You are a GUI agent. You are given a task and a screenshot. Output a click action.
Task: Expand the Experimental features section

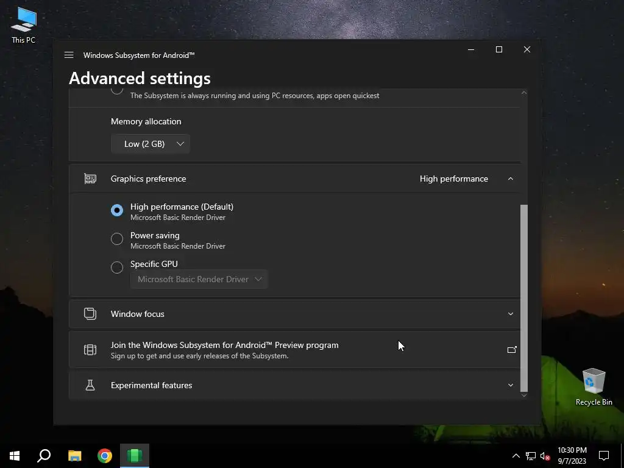click(511, 385)
